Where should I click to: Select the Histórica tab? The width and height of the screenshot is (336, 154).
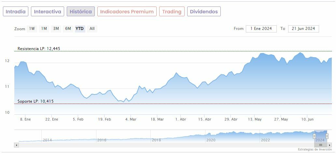tap(81, 11)
